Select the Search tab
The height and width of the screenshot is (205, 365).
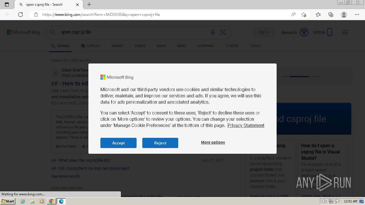tap(60, 46)
